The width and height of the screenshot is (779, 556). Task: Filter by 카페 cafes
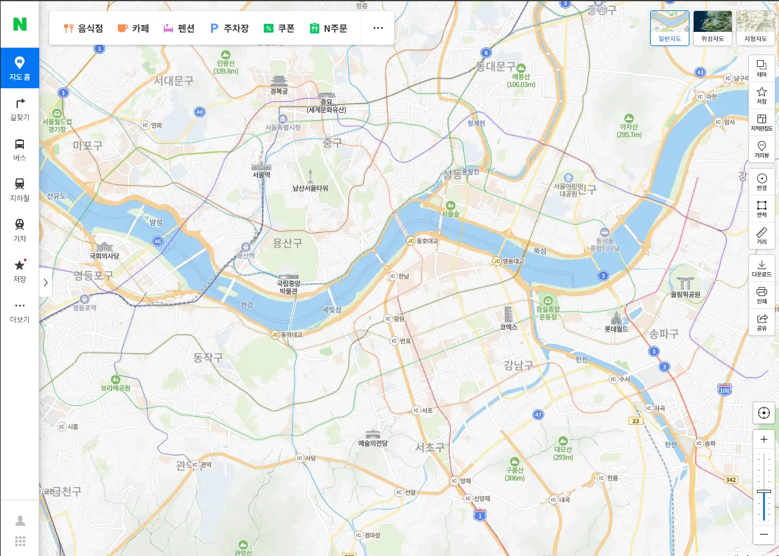[133, 28]
